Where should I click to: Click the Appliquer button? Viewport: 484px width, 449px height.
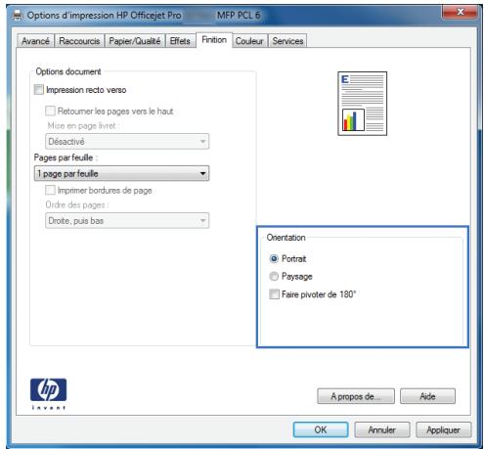tap(444, 429)
